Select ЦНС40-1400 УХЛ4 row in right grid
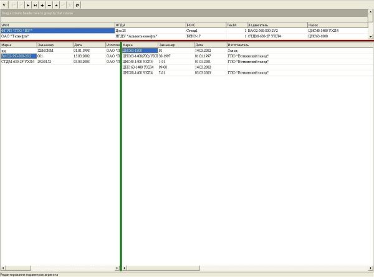This screenshot has height=277, width=374. point(247,62)
